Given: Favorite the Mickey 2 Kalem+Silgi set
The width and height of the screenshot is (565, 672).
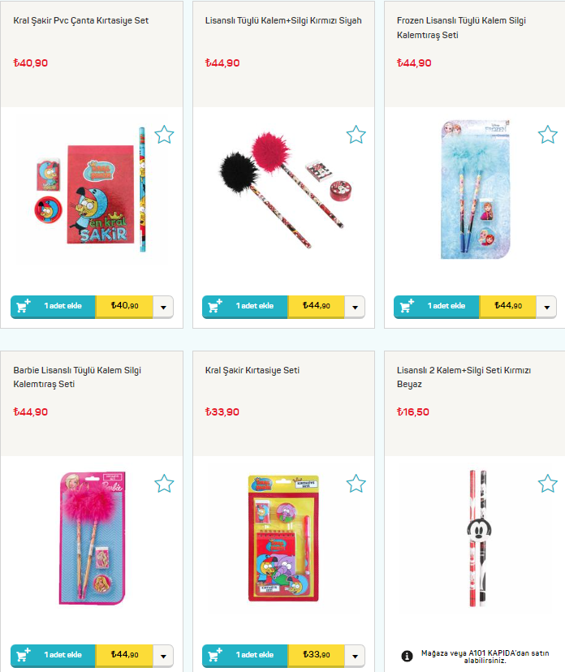Looking at the screenshot, I should pos(548,484).
